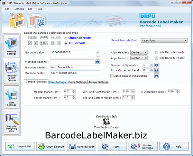Click the third linear barcode sample icon
193x156 pixels.
[56, 38]
